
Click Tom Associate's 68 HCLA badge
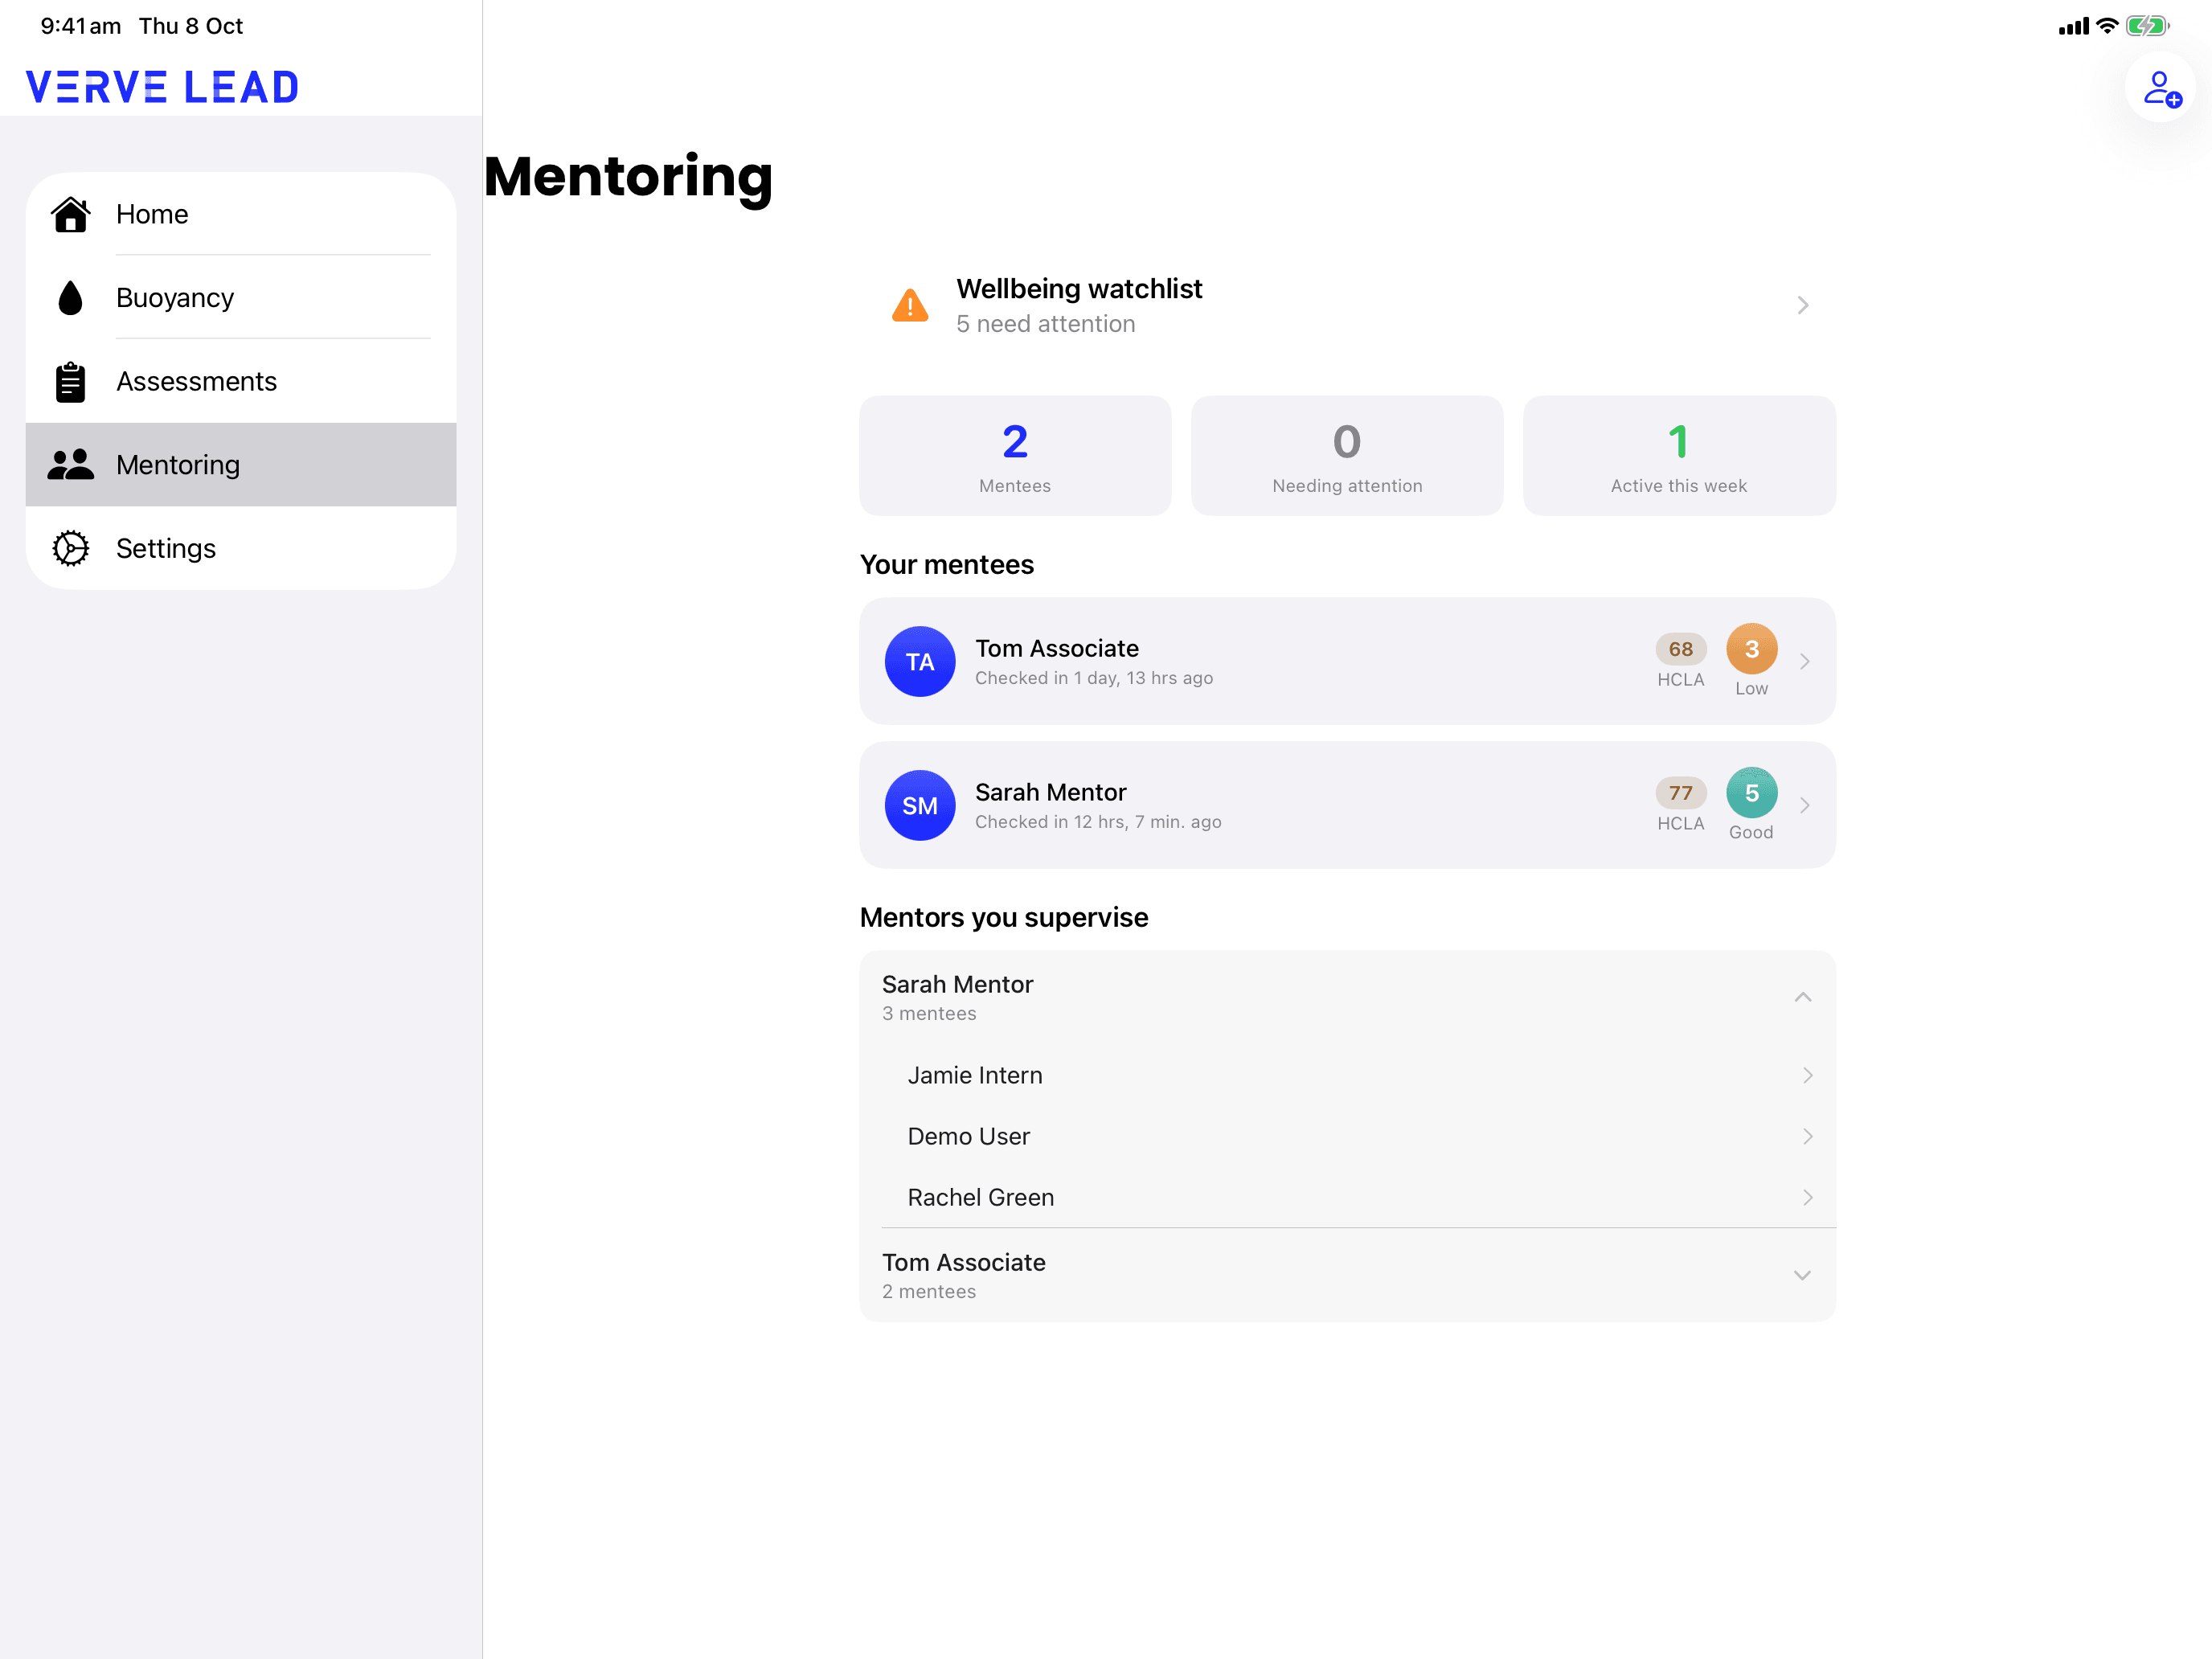[x=1681, y=649]
